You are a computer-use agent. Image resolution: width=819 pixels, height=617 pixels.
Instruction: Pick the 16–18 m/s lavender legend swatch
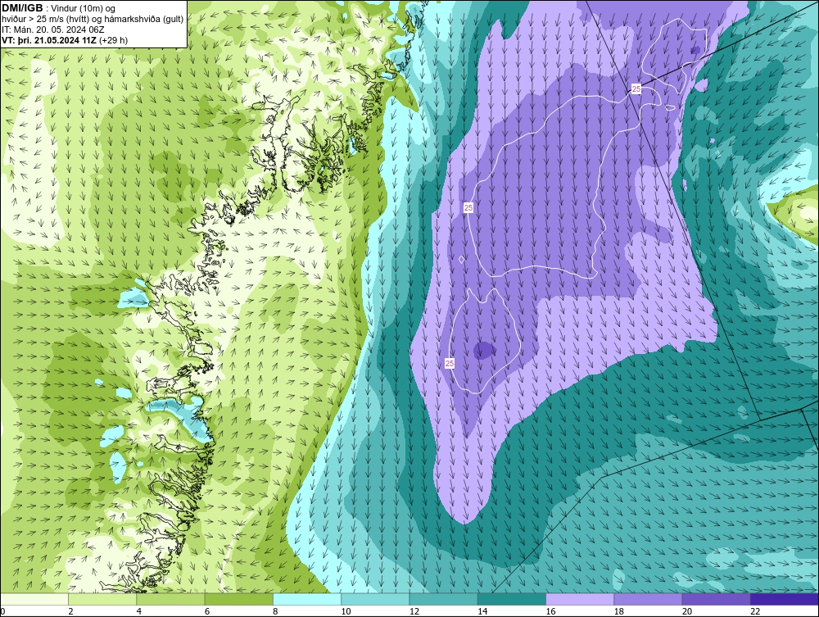[x=580, y=599]
